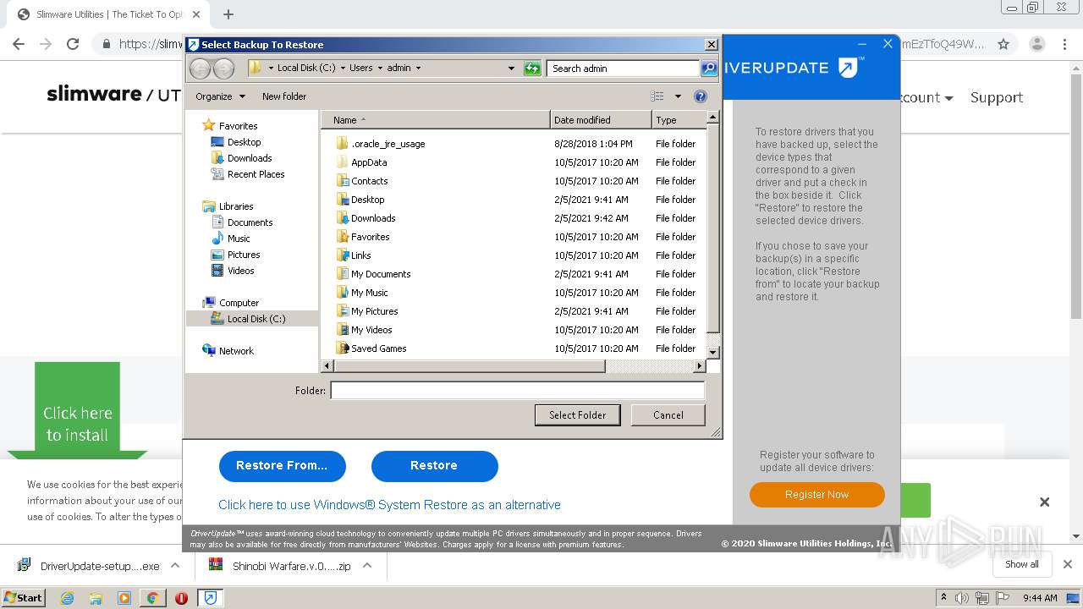Open the Windows Start menu
The width and height of the screenshot is (1083, 609).
click(x=23, y=598)
